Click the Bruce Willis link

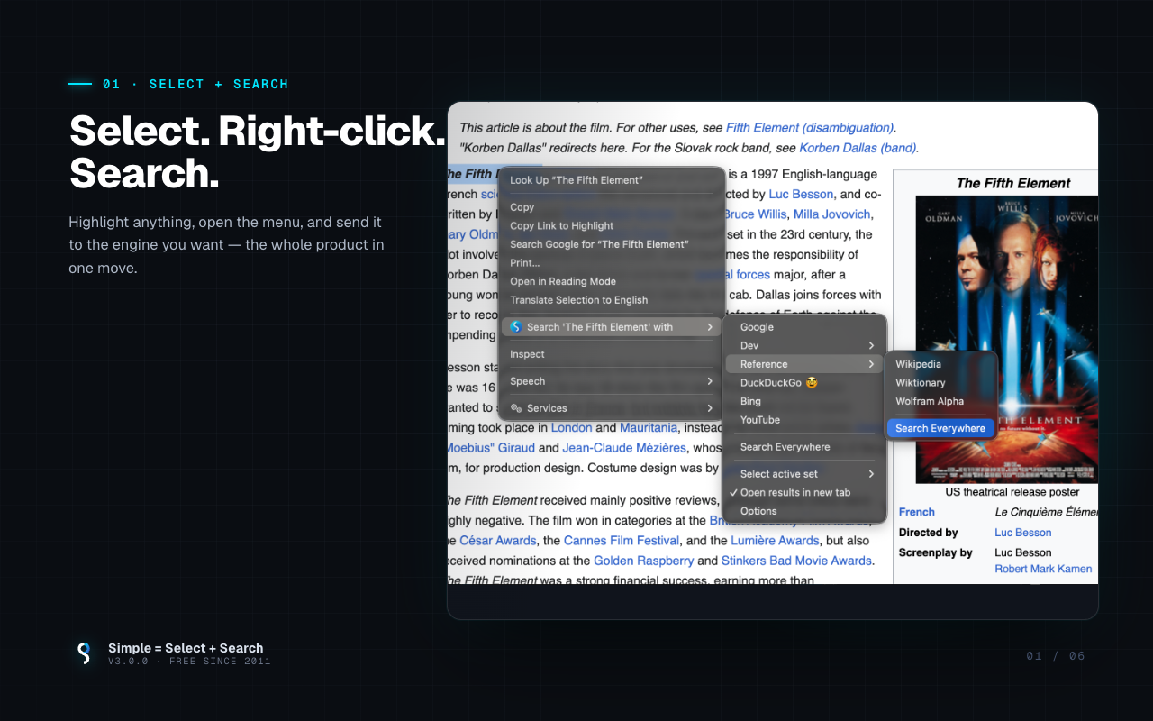(x=756, y=214)
